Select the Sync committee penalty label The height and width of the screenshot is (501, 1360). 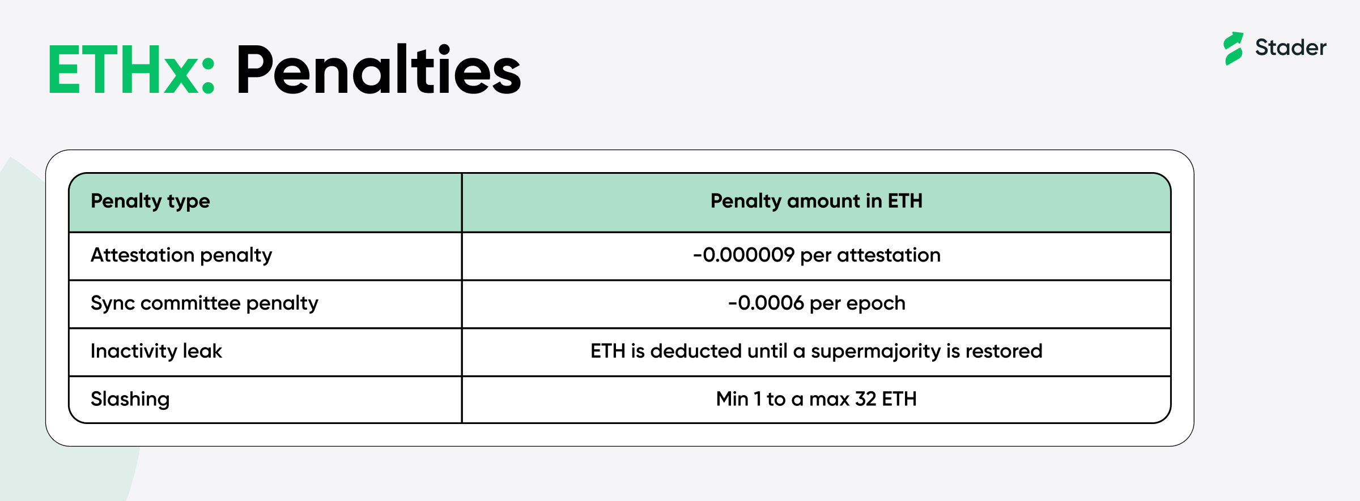(204, 303)
